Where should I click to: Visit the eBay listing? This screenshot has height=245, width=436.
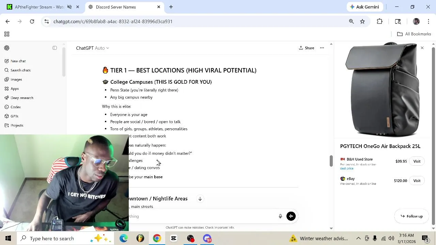(x=417, y=181)
